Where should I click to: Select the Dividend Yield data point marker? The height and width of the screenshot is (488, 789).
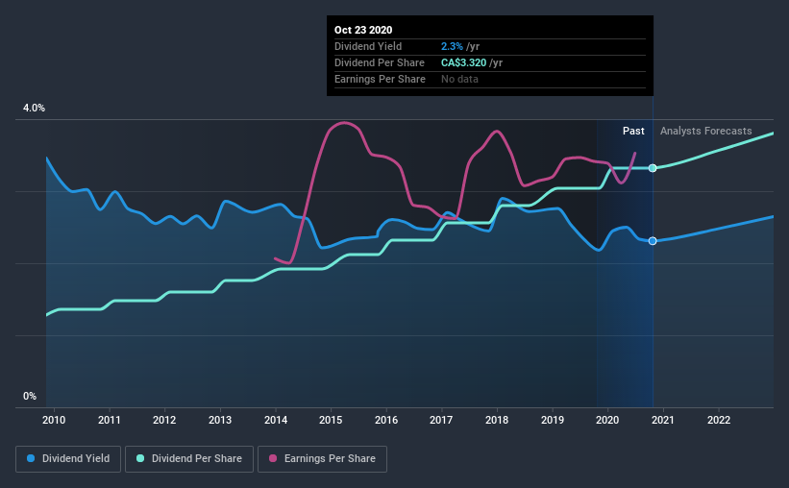click(653, 241)
